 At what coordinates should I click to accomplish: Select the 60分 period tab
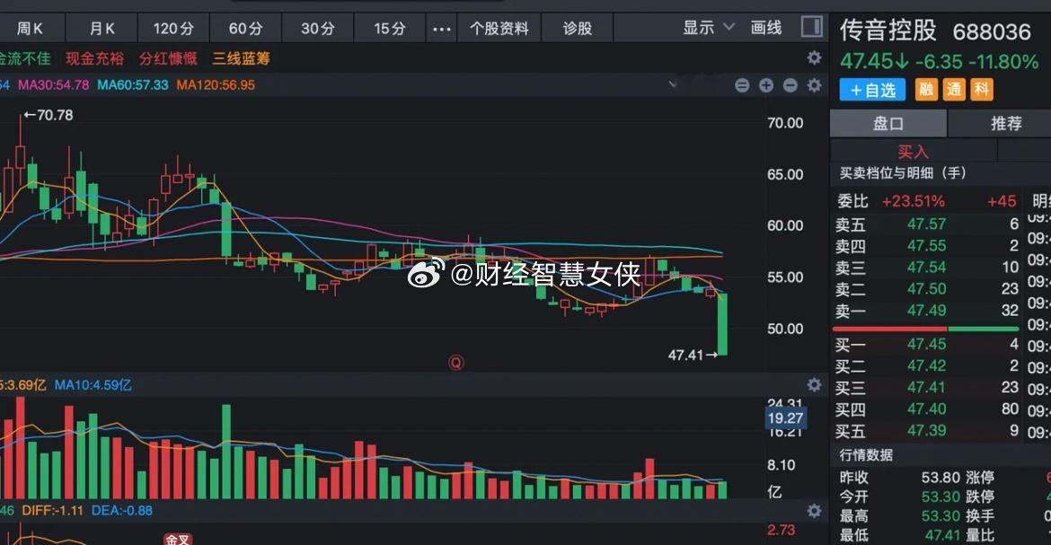click(246, 29)
